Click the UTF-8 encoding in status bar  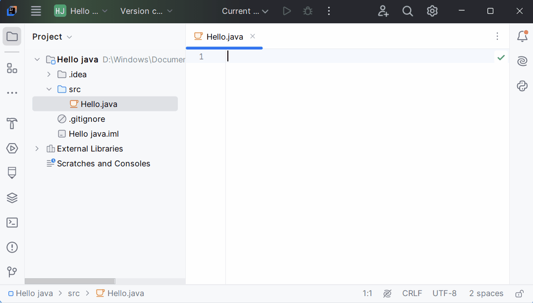[x=444, y=294]
